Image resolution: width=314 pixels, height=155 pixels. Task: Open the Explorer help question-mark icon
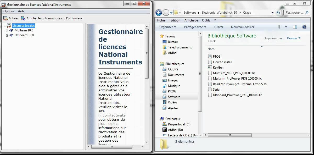click(304, 27)
